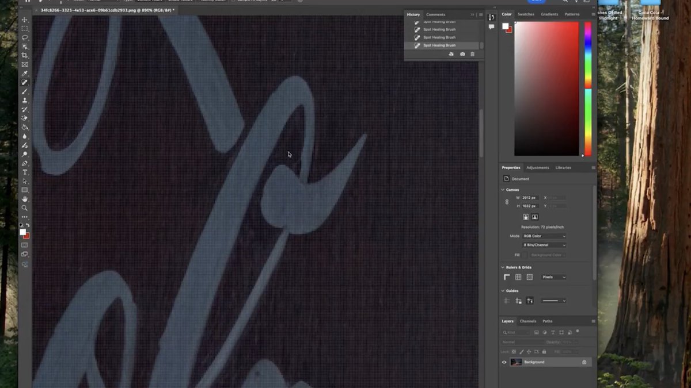Viewport: 691px width, 388px height.
Task: Select the Move tool
Action: [x=25, y=20]
